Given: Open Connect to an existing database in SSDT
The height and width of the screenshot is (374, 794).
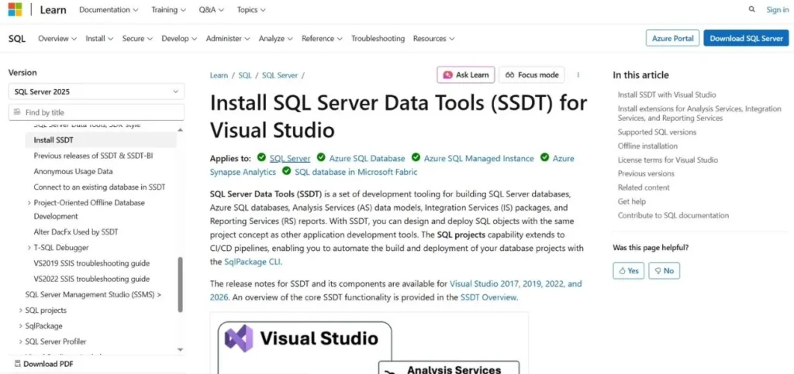Looking at the screenshot, I should (99, 187).
